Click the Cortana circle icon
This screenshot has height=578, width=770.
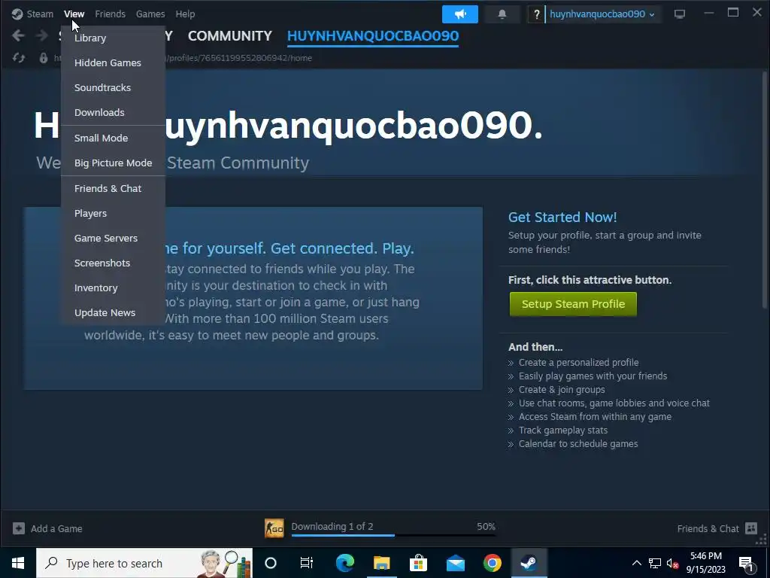point(271,563)
